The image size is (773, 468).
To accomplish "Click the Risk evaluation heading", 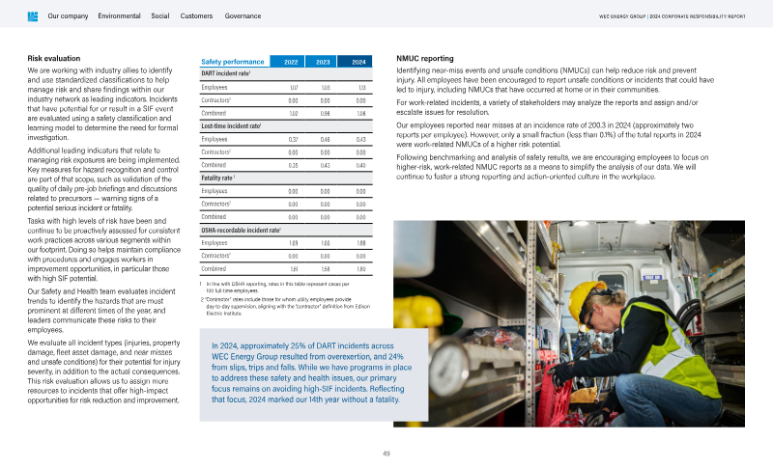I will tap(53, 59).
